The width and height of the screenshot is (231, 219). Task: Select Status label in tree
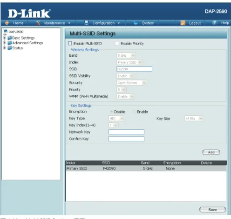click(x=18, y=48)
